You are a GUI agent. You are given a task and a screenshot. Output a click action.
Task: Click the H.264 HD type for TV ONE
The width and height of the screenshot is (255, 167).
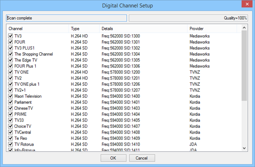79,72
